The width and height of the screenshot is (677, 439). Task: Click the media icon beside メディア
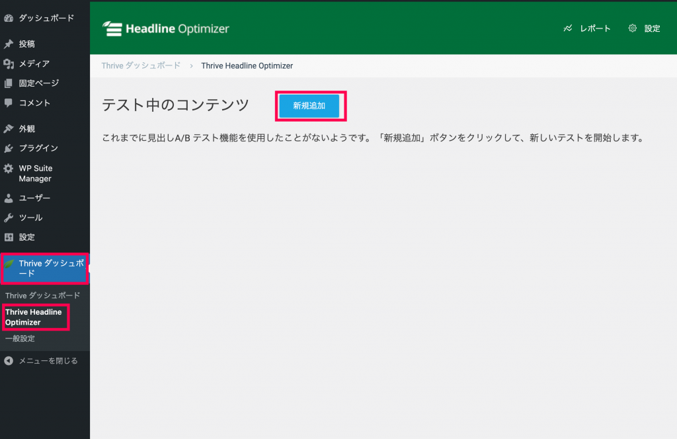9,64
